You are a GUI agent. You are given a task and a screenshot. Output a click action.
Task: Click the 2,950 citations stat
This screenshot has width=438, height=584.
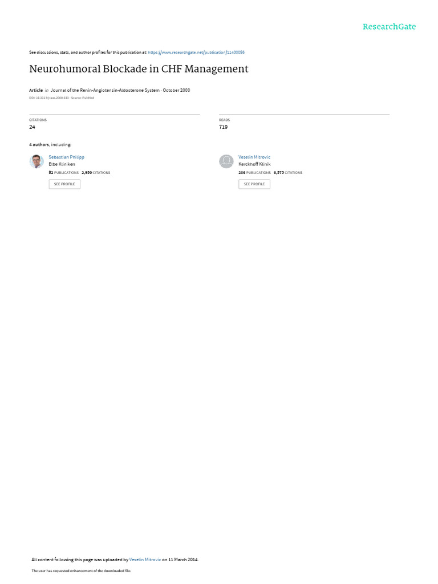click(x=96, y=173)
